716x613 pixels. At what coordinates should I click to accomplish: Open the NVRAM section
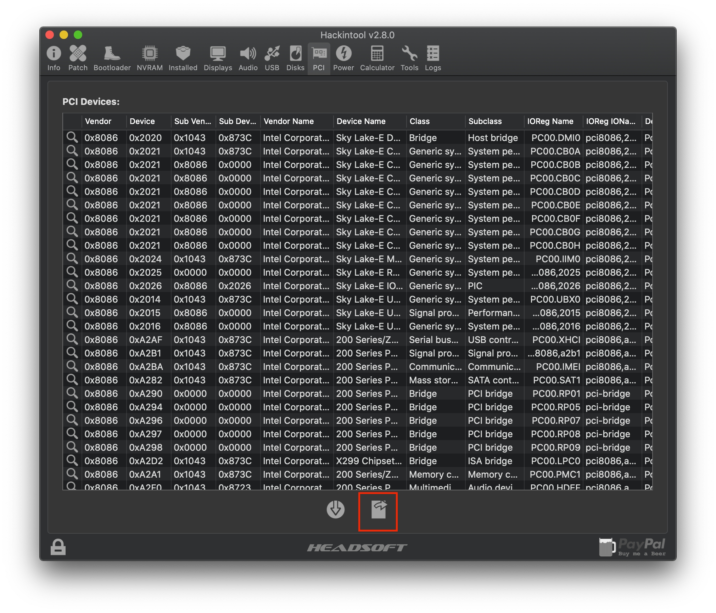click(x=150, y=58)
